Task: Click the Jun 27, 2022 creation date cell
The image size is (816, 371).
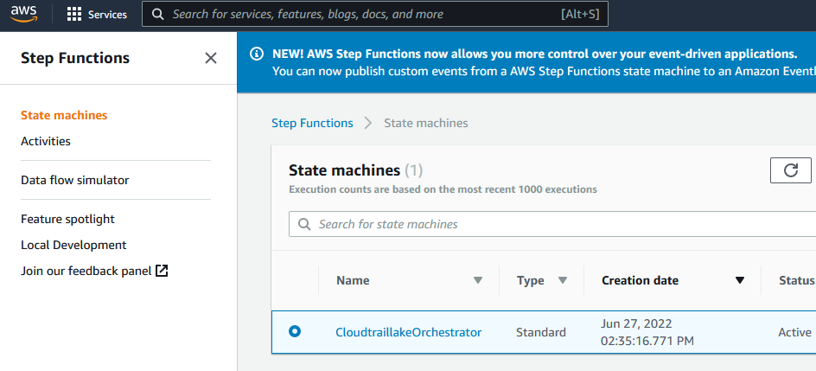Action: click(x=647, y=332)
